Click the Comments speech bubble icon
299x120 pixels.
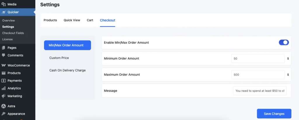pyautogui.click(x=4, y=55)
